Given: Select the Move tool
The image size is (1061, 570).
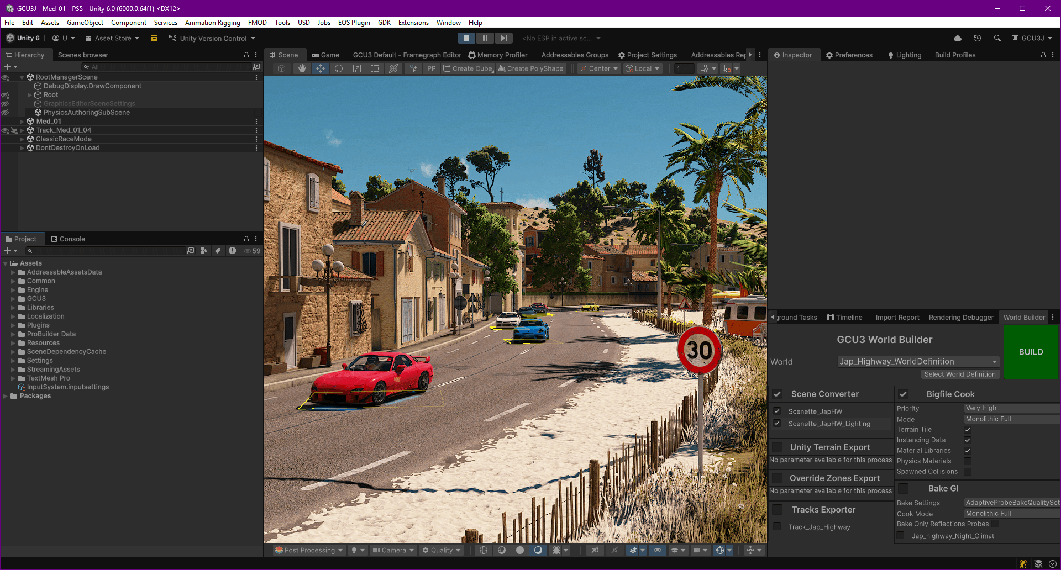Looking at the screenshot, I should [x=321, y=68].
